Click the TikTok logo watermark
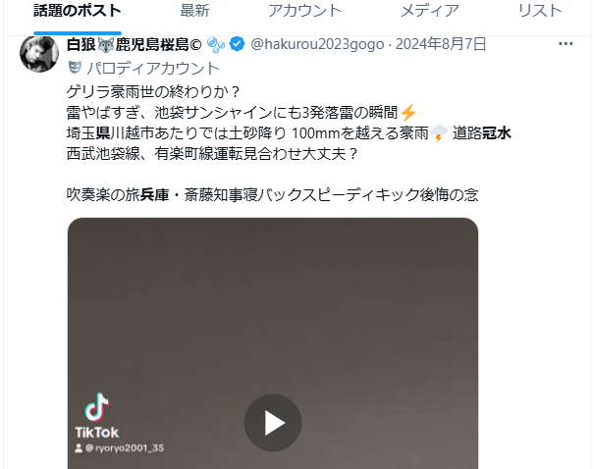The height and width of the screenshot is (469, 594). (x=97, y=416)
